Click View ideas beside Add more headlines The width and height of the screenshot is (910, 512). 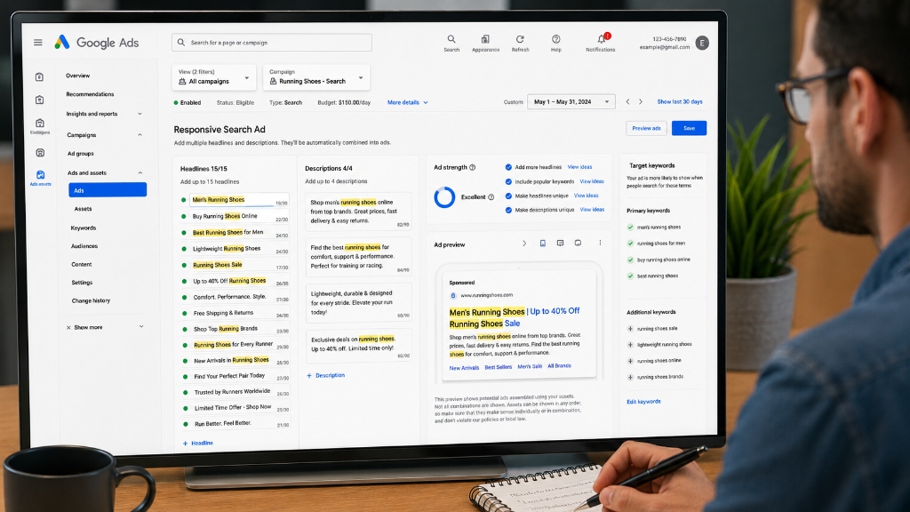point(579,167)
